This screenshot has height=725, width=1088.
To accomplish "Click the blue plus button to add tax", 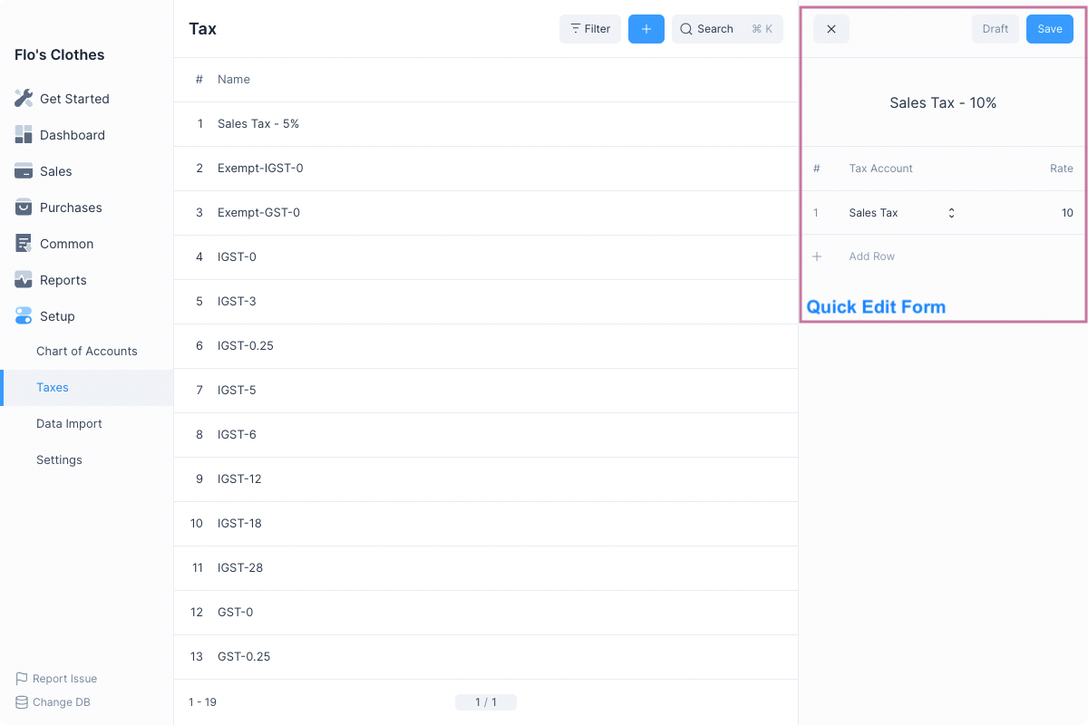I will pyautogui.click(x=646, y=29).
